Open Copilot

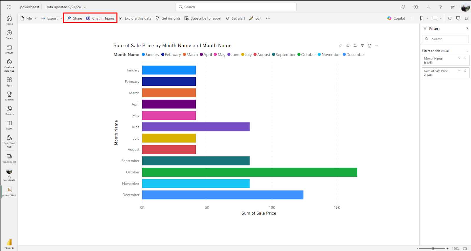point(396,18)
